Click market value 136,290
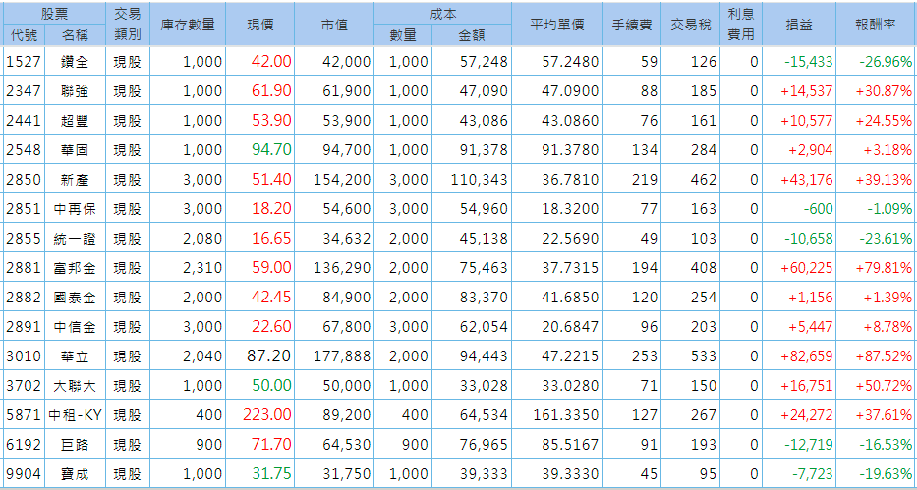 [x=343, y=268]
